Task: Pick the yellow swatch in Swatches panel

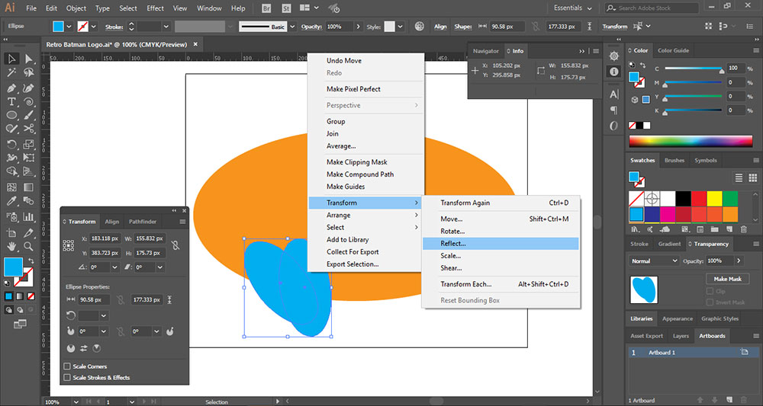Action: point(713,198)
